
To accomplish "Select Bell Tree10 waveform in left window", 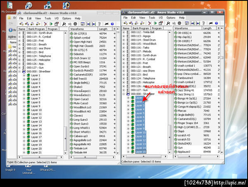I will 80,79.
